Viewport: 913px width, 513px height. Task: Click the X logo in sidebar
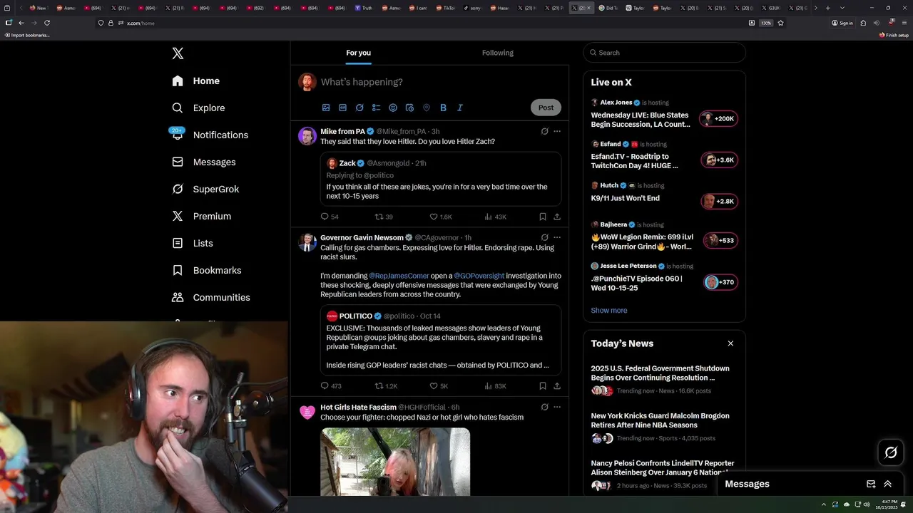pyautogui.click(x=178, y=53)
